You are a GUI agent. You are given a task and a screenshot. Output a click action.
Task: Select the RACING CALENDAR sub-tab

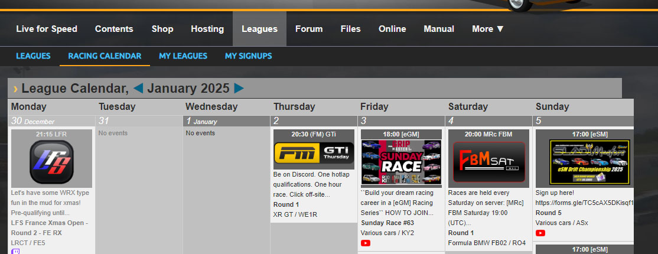[105, 56]
